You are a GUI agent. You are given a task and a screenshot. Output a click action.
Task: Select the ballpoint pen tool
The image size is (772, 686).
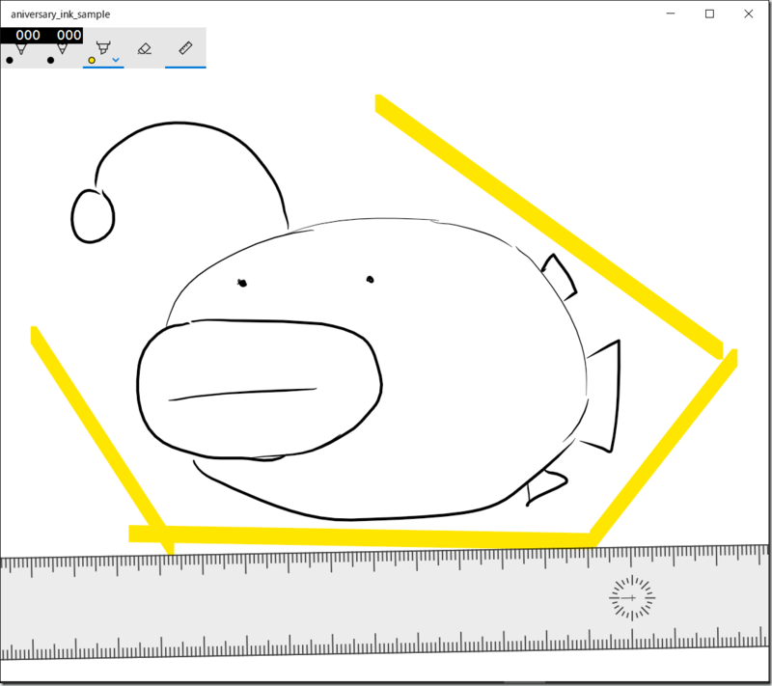click(x=20, y=48)
